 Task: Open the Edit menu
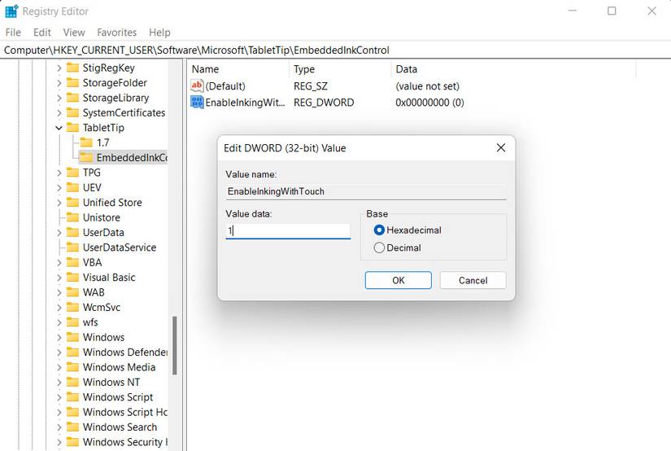[42, 33]
